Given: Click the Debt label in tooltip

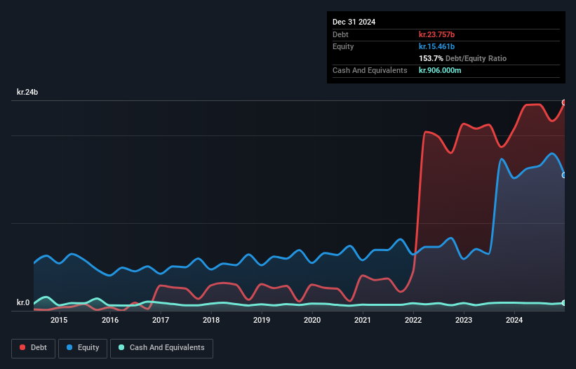Looking at the screenshot, I should [x=340, y=34].
